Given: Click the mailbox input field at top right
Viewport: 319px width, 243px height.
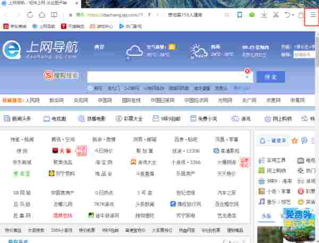Looking at the screenshot, I should point(304,54).
